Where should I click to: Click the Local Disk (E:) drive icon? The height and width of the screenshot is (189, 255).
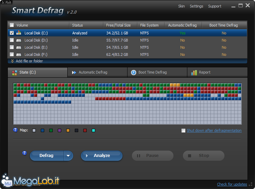[x=19, y=47]
